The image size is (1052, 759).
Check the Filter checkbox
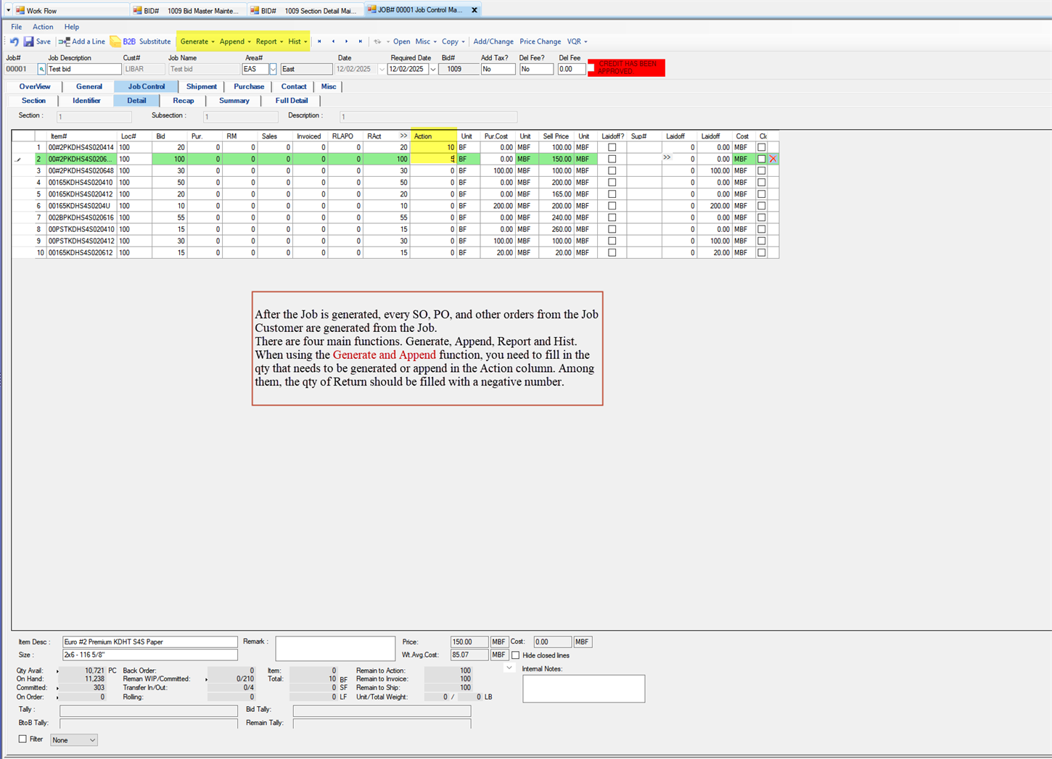coord(22,739)
